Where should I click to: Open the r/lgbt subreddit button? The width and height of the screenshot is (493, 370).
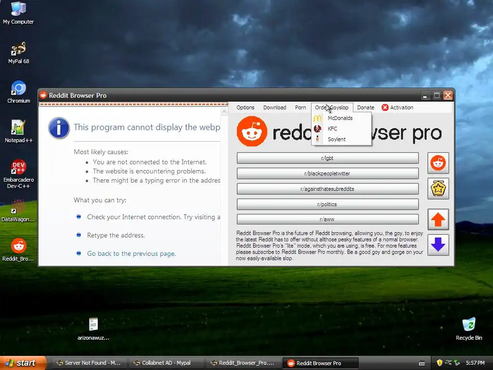pyautogui.click(x=327, y=158)
